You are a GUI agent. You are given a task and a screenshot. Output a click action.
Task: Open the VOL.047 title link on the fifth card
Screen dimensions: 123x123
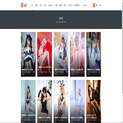click(x=94, y=69)
